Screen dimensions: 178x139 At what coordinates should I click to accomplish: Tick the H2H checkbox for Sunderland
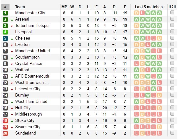click(172, 133)
